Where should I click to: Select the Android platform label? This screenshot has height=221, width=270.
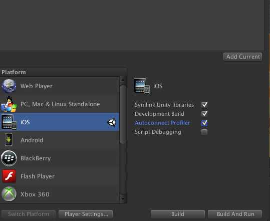pyautogui.click(x=32, y=140)
